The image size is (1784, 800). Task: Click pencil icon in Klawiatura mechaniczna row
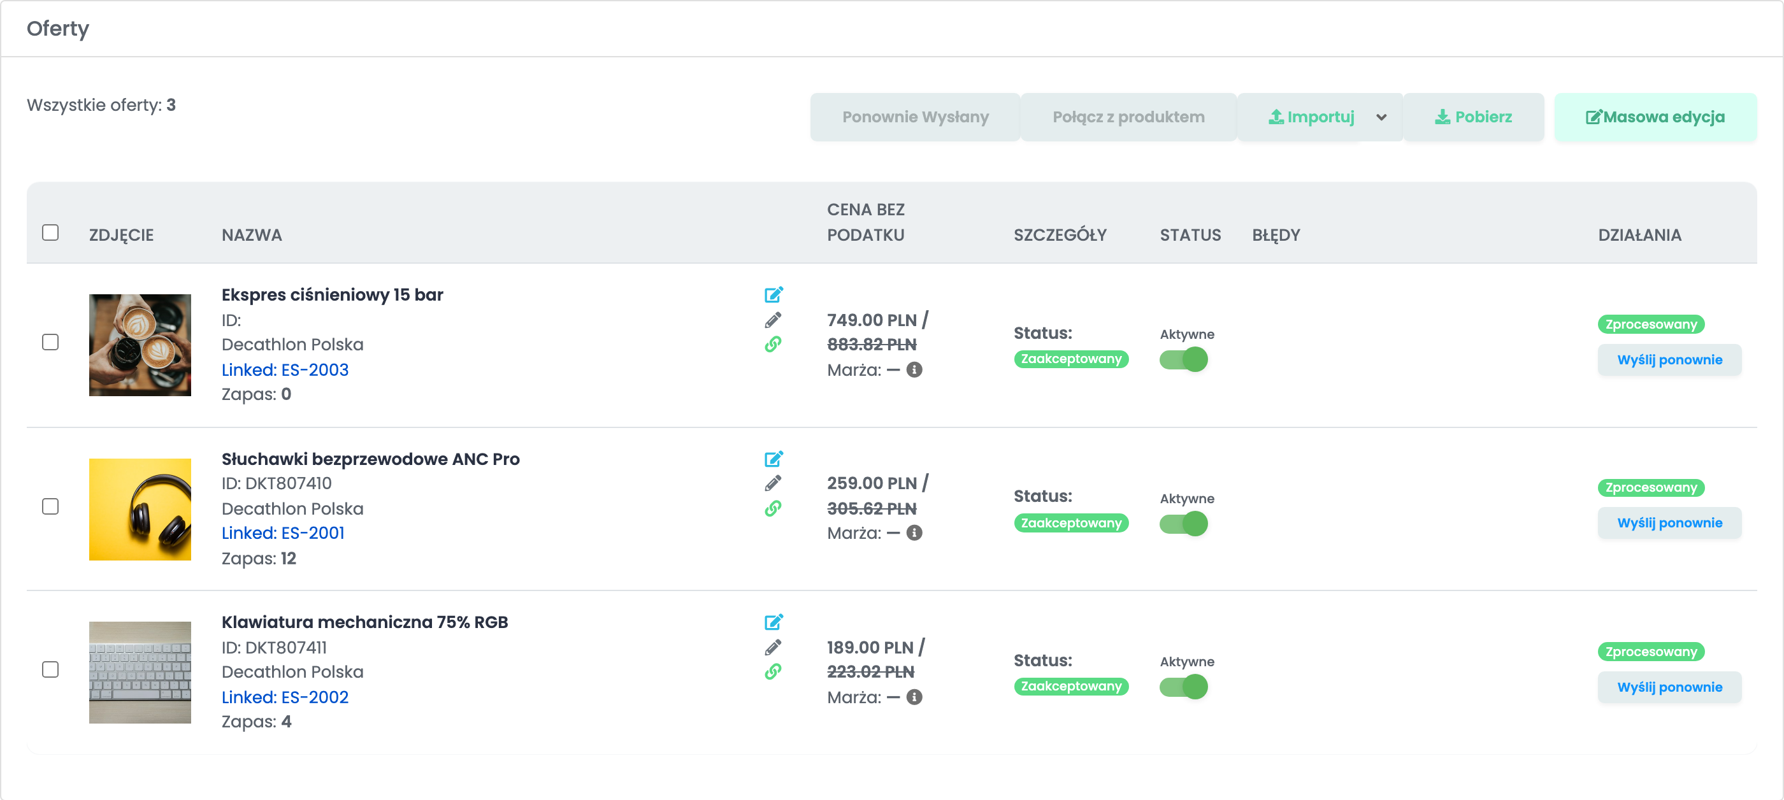773,647
